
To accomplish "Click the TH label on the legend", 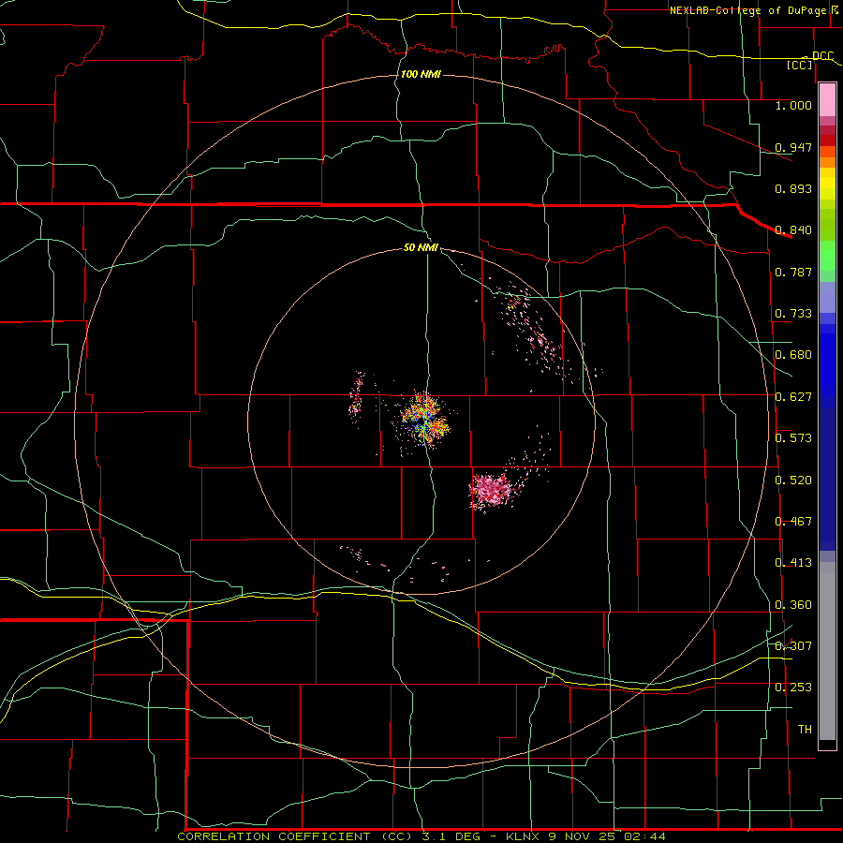I will [x=805, y=730].
